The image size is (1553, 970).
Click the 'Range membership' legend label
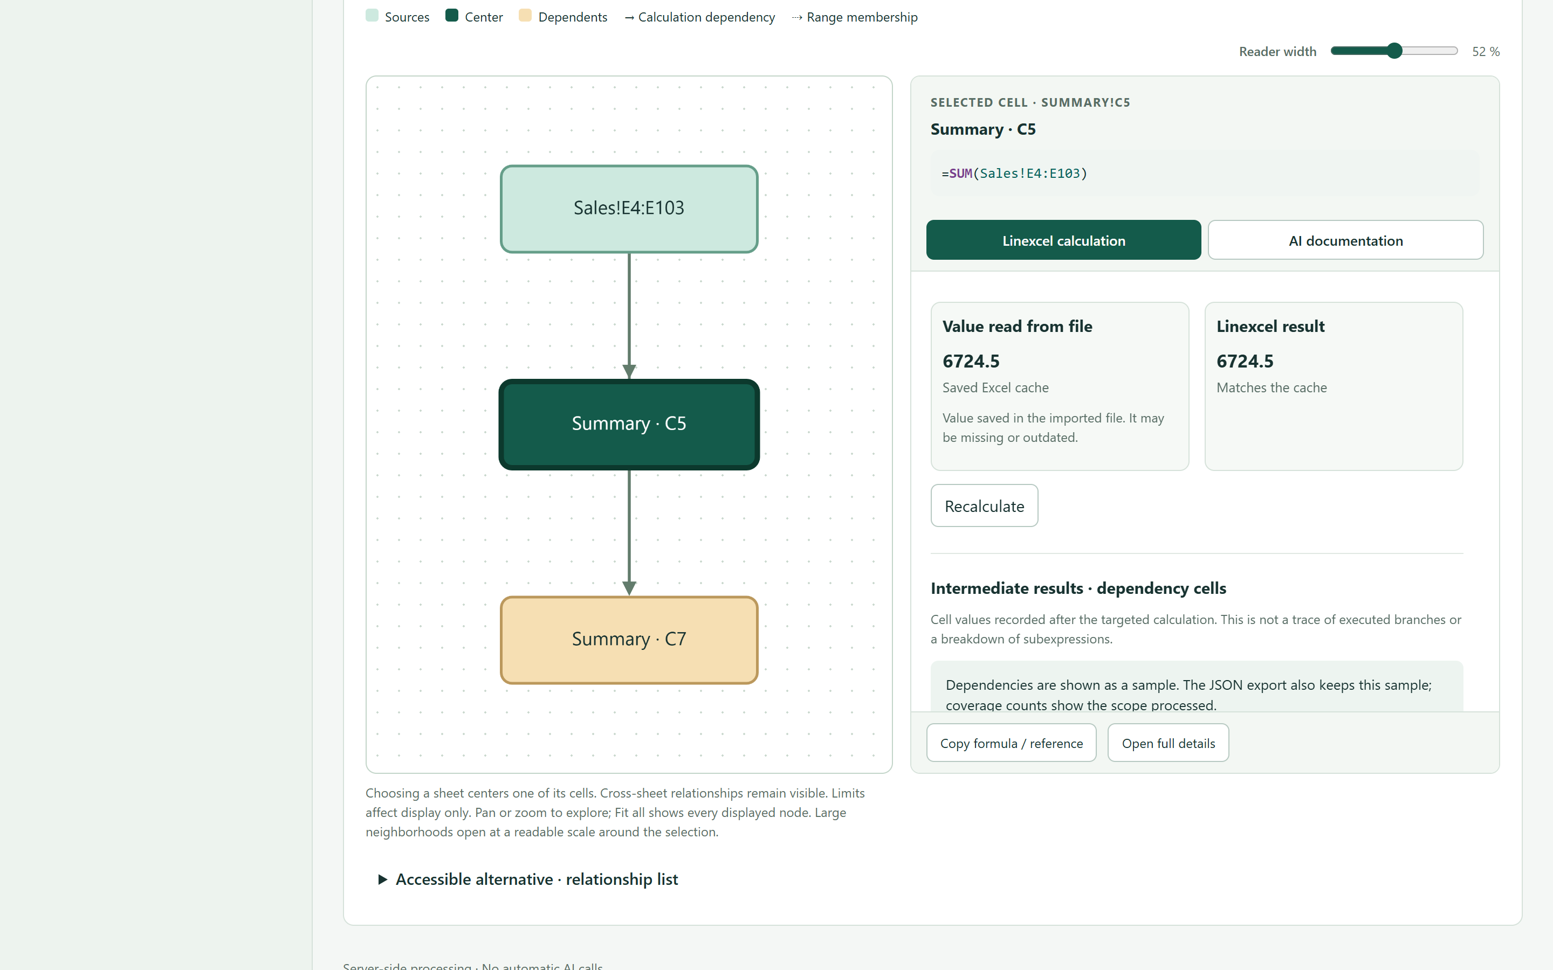tap(862, 17)
